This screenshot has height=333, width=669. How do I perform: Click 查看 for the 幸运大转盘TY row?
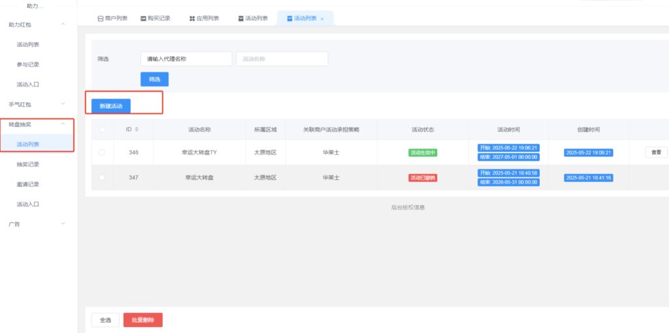pyautogui.click(x=656, y=152)
